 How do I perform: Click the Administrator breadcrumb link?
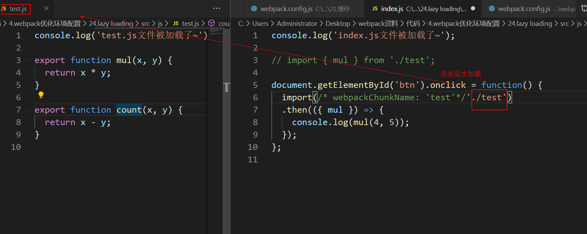[x=297, y=23]
